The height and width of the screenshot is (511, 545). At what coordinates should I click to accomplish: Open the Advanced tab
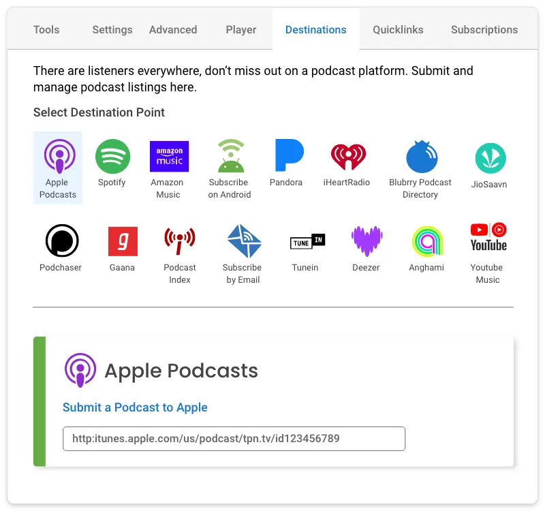click(173, 29)
